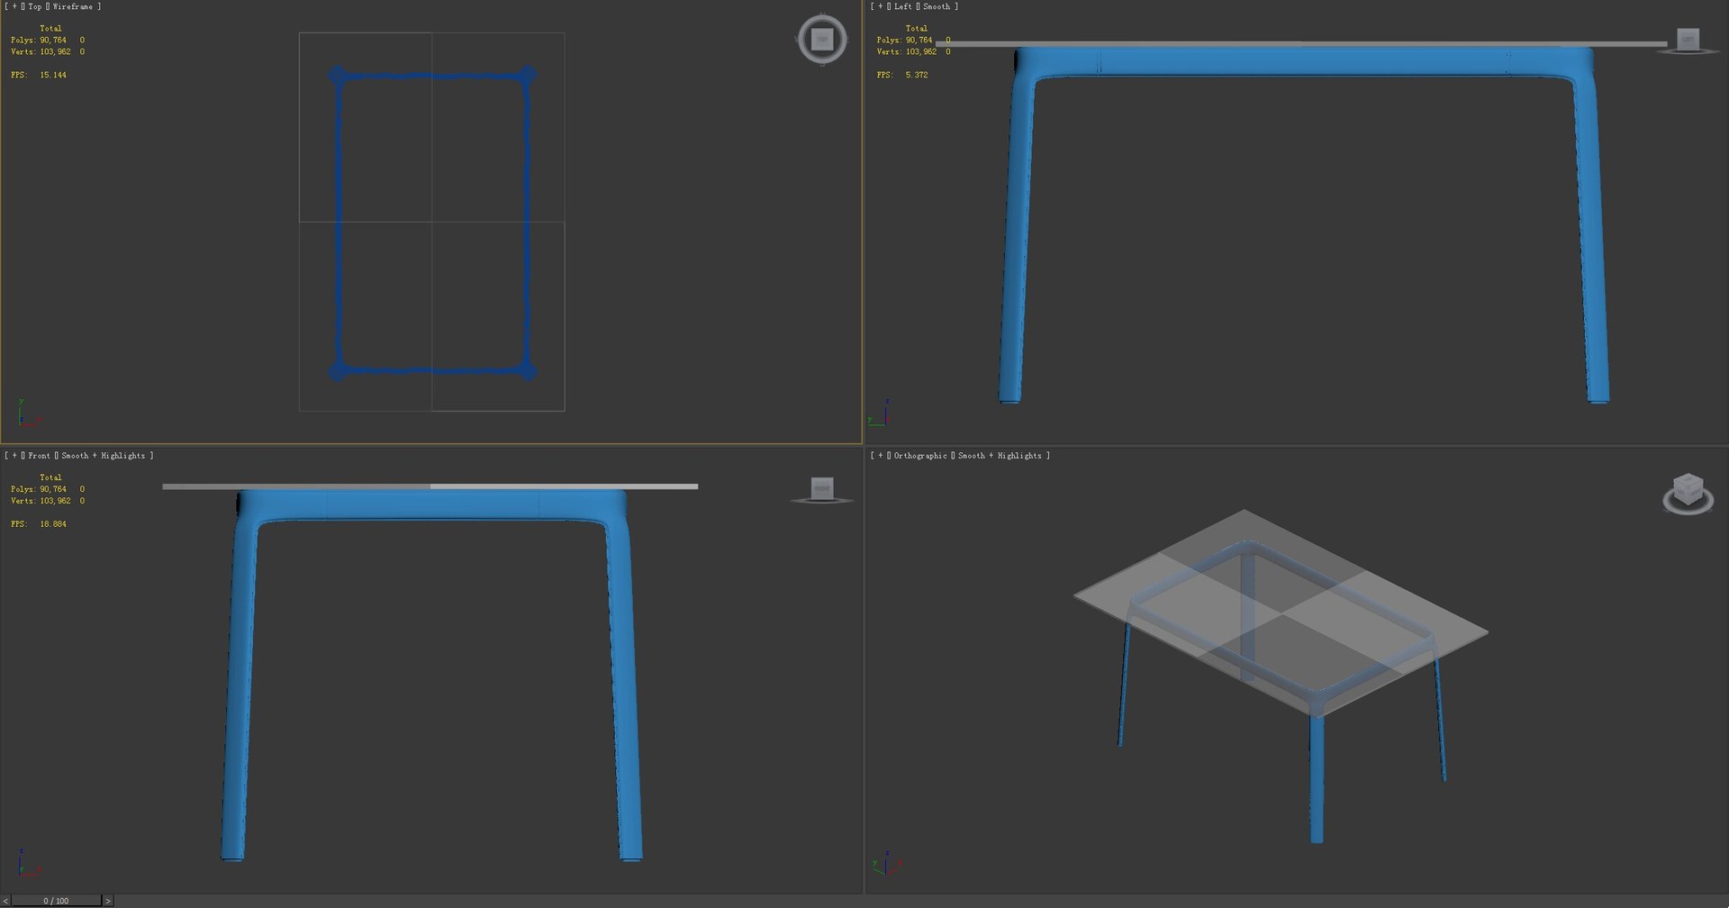Click the 'Verts: 103,962' statistic in Top viewport
Viewport: 1729px width, 908px height.
point(41,51)
